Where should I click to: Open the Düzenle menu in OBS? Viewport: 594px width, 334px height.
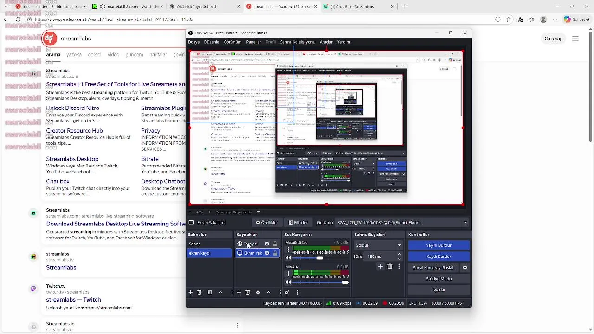pos(211,42)
